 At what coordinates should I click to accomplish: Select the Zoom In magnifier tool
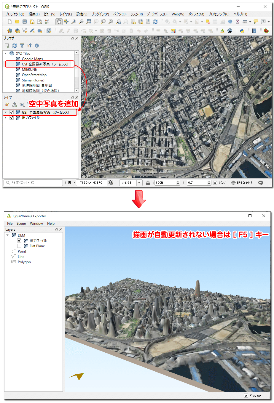[x=74, y=22]
